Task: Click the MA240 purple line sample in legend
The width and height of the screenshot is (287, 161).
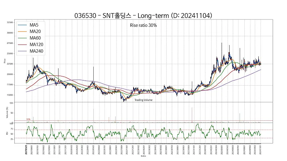Action: point(22,51)
